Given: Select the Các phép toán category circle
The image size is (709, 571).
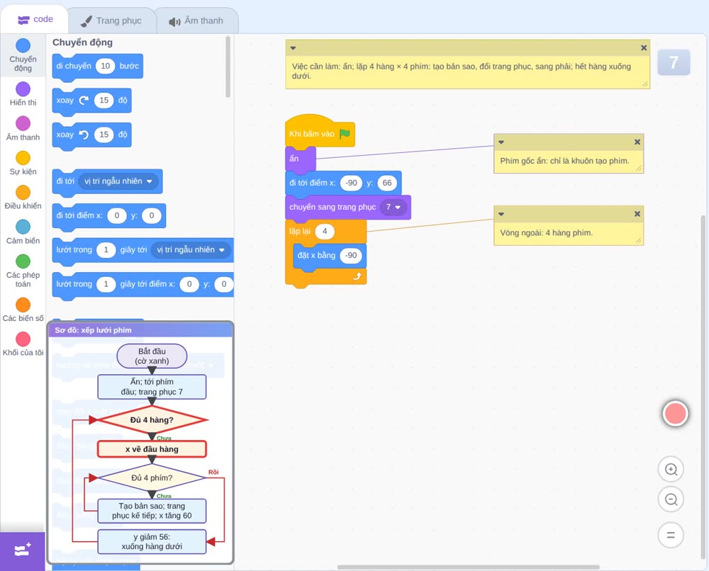Looking at the screenshot, I should point(23,261).
